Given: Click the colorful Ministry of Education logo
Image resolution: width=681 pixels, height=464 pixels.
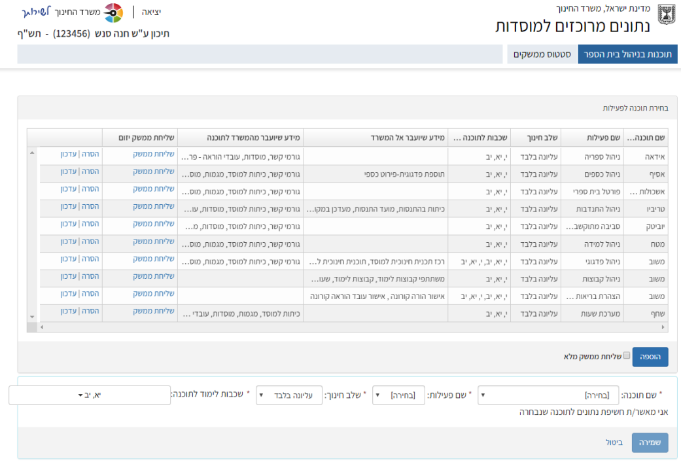Looking at the screenshot, I should point(113,13).
